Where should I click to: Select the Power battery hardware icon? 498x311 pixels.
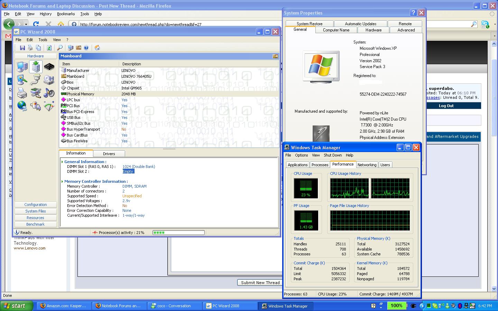(36, 106)
